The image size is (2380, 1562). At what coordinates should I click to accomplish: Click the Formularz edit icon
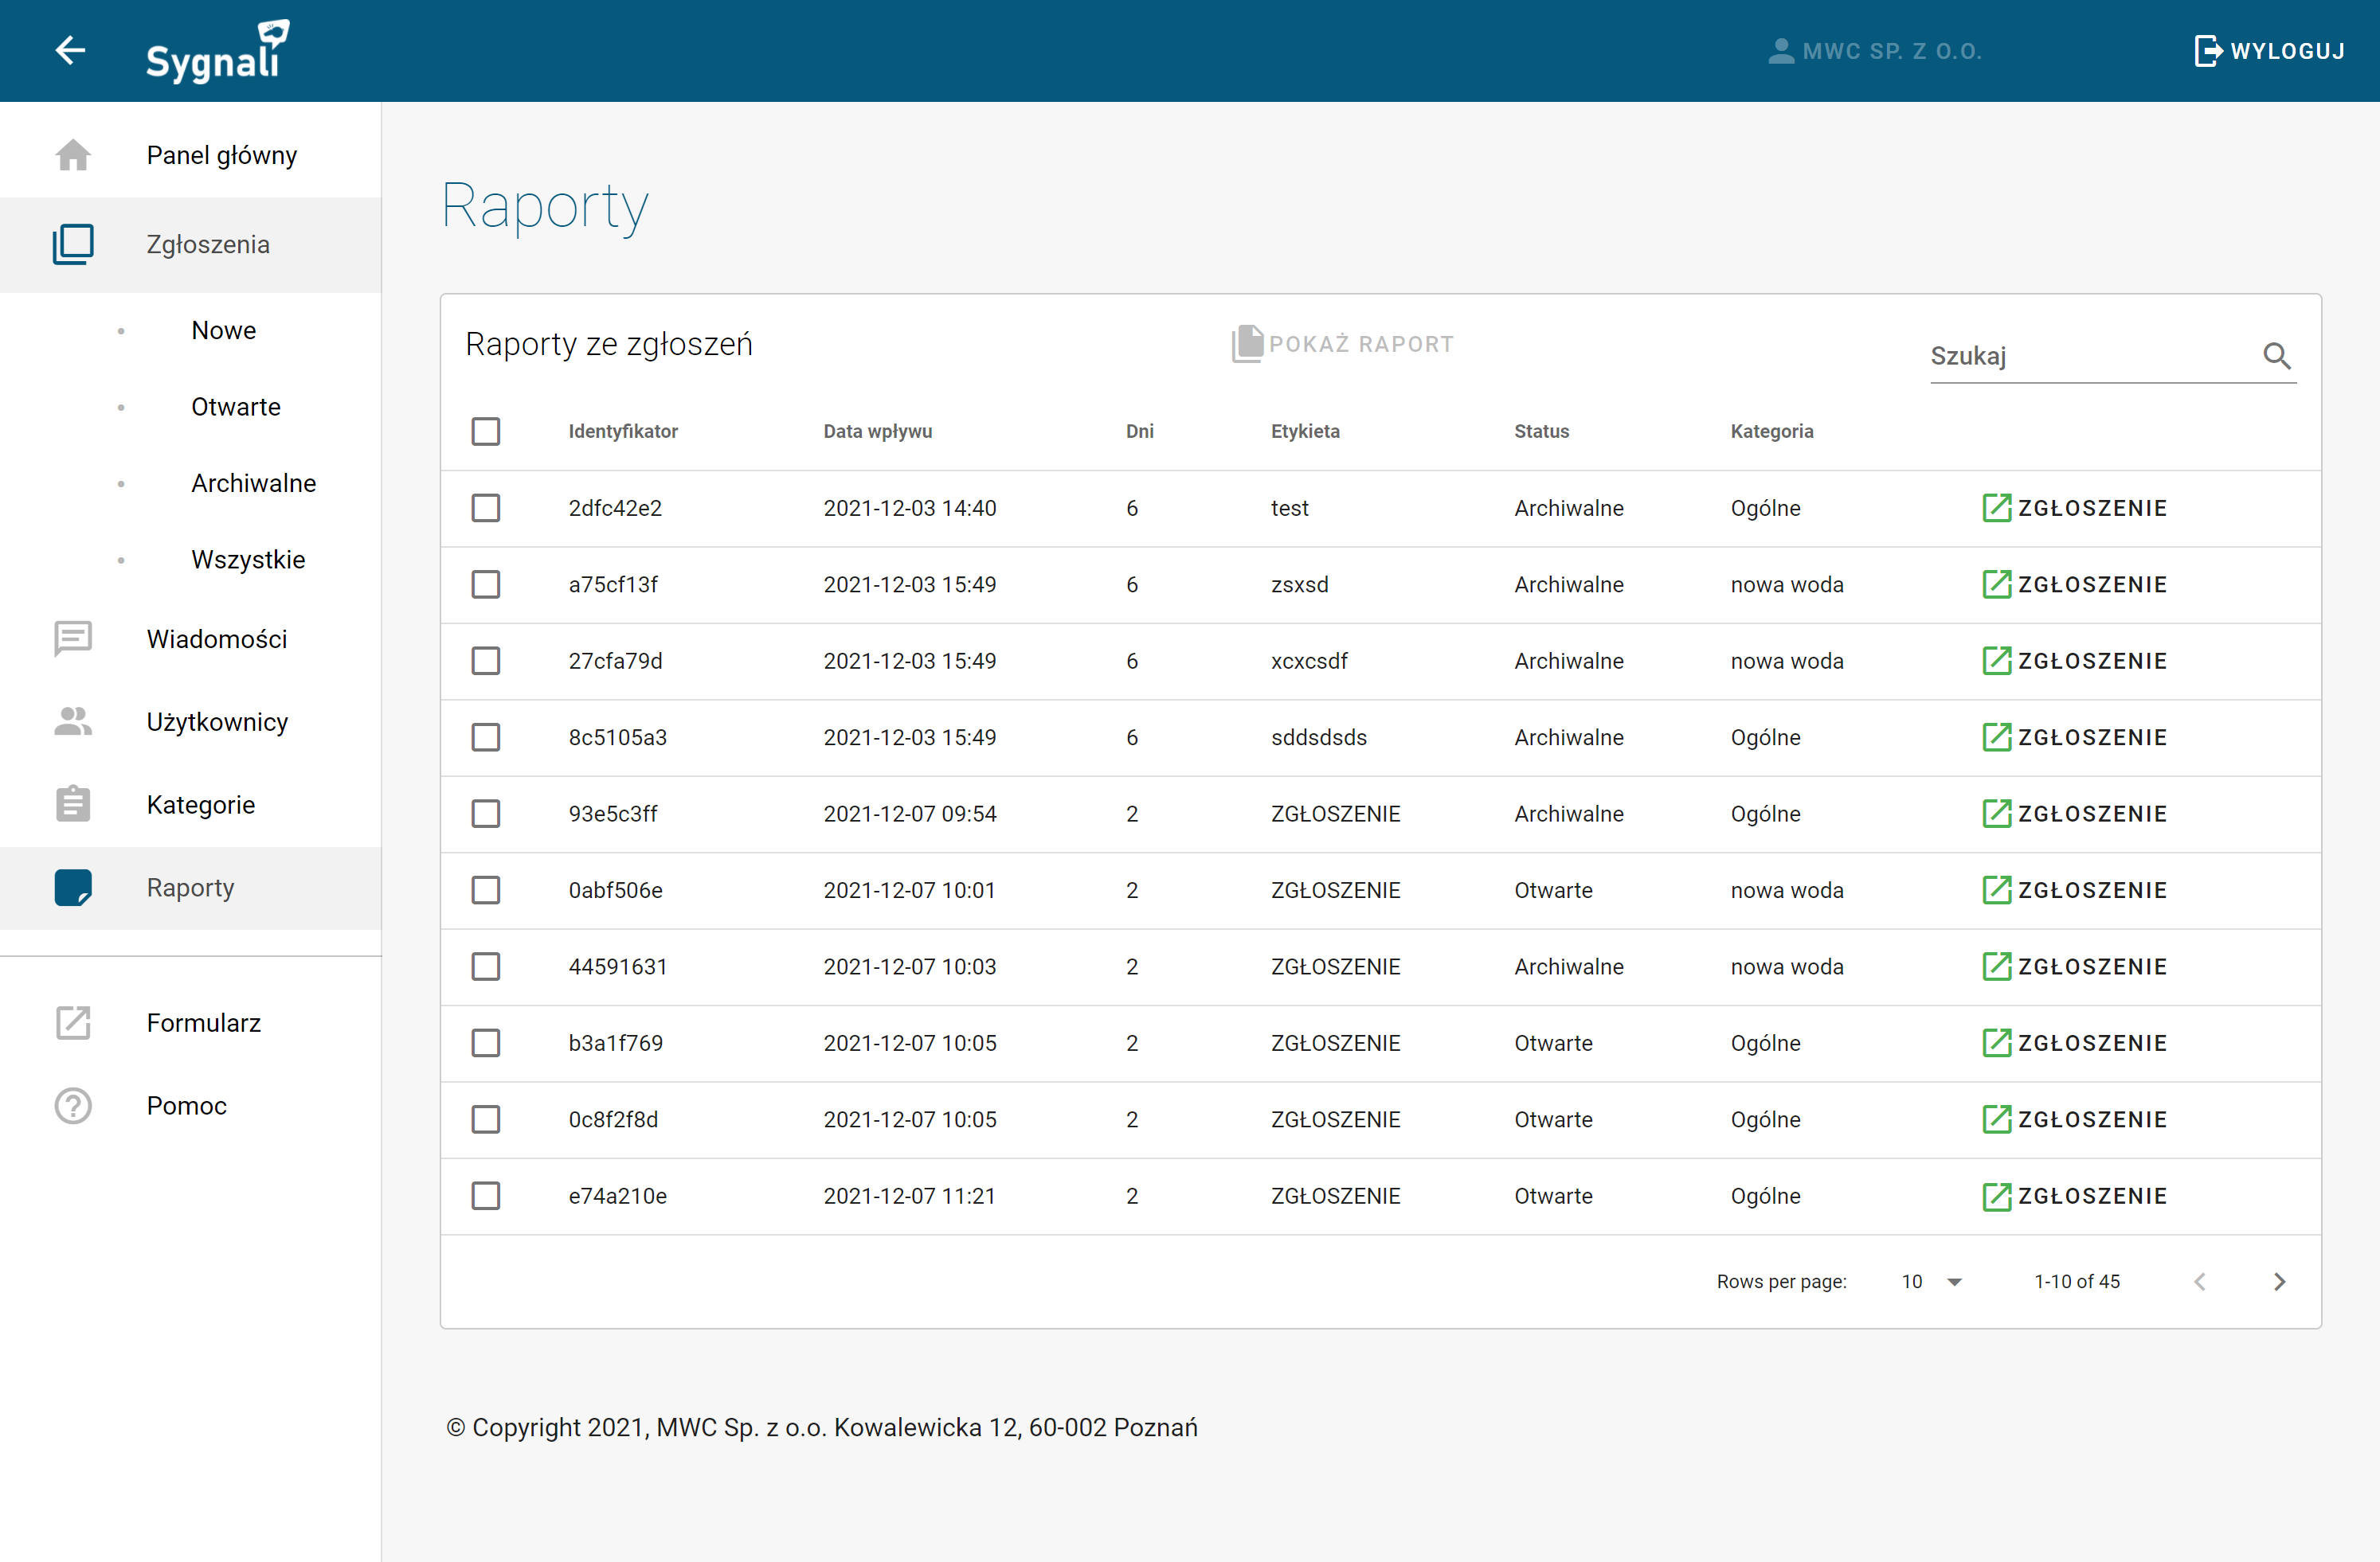[73, 1022]
